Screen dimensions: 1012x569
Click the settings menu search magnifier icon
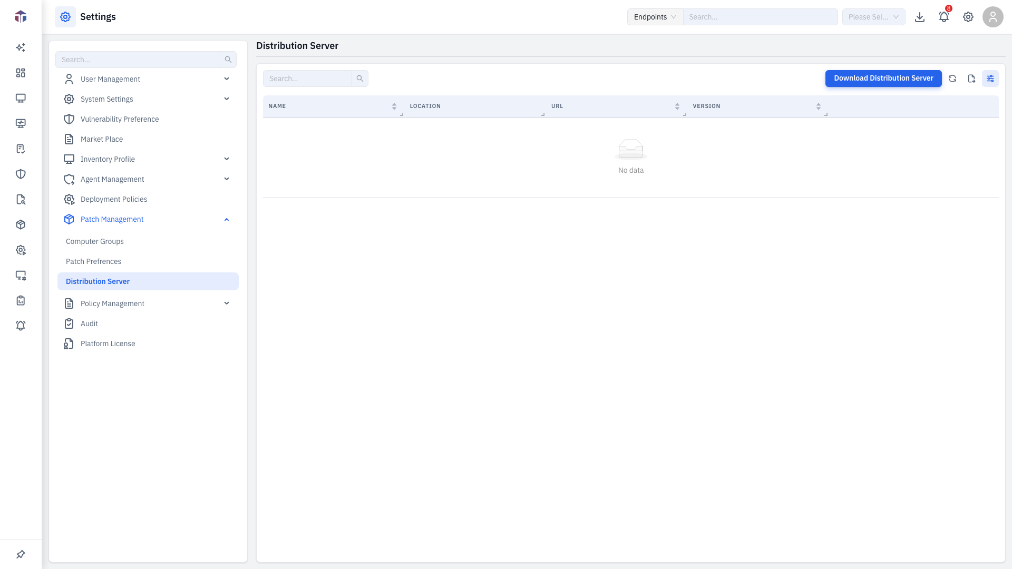coord(228,60)
